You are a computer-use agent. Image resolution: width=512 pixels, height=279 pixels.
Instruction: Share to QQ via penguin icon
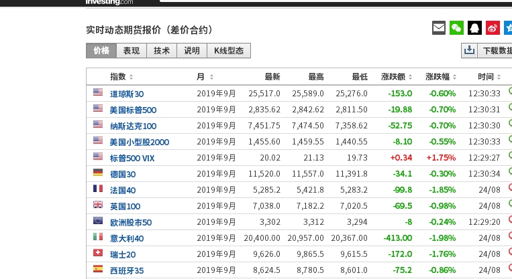click(474, 28)
